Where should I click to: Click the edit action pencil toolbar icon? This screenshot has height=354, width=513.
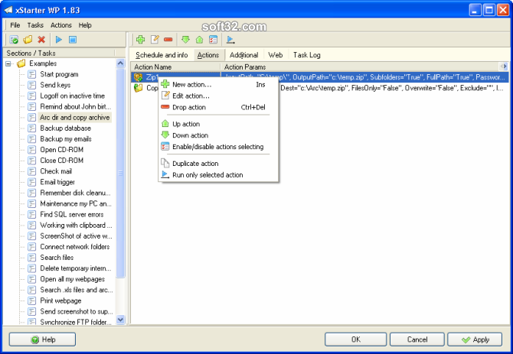point(155,40)
